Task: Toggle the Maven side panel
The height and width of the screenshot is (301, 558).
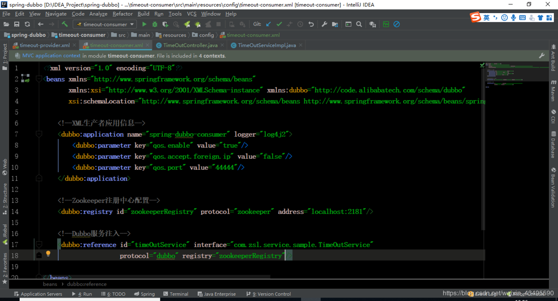Action: [x=553, y=91]
